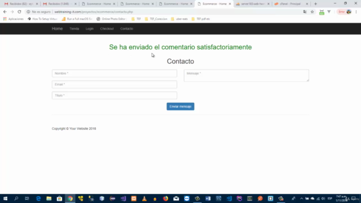The height and width of the screenshot is (203, 361).
Task: Open Tienda in the navbar
Action: pos(74,29)
